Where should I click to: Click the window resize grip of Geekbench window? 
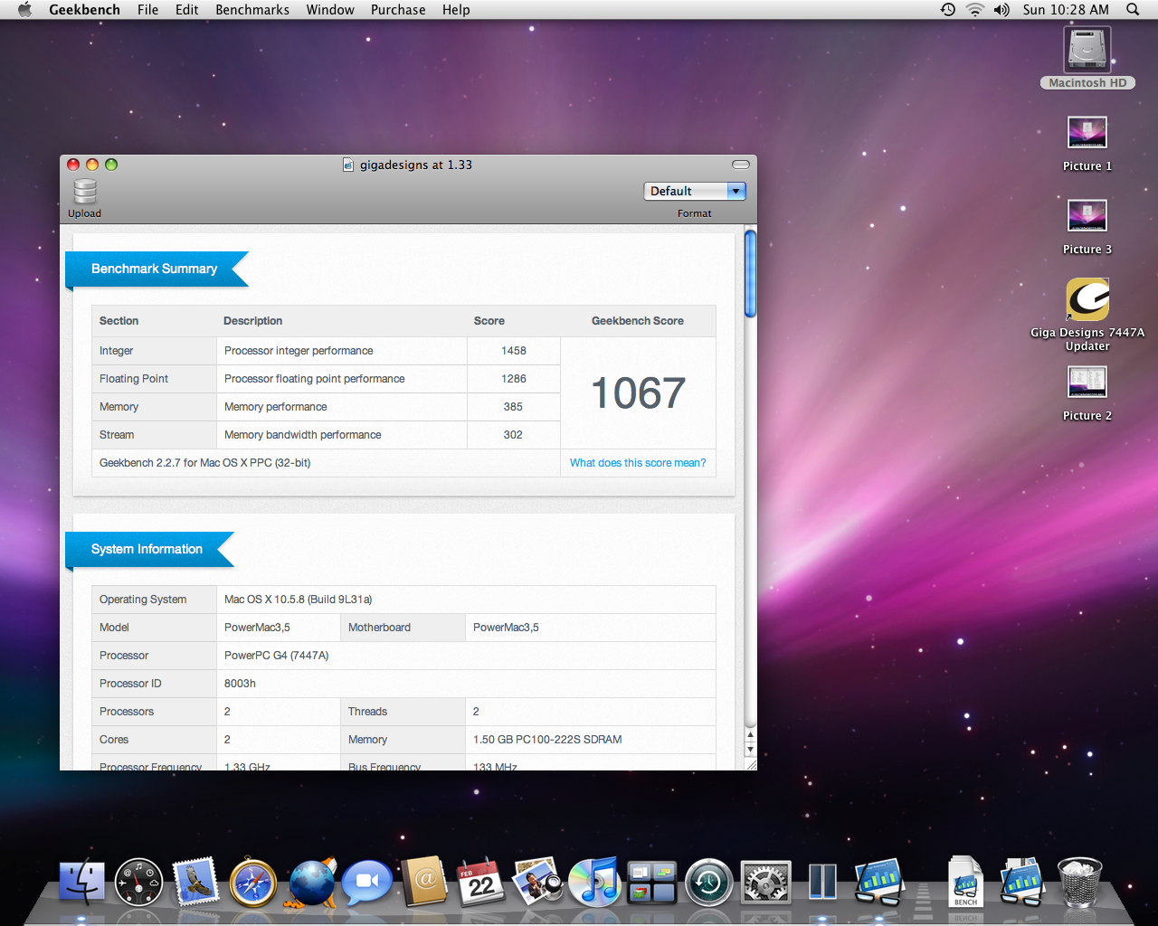point(750,764)
